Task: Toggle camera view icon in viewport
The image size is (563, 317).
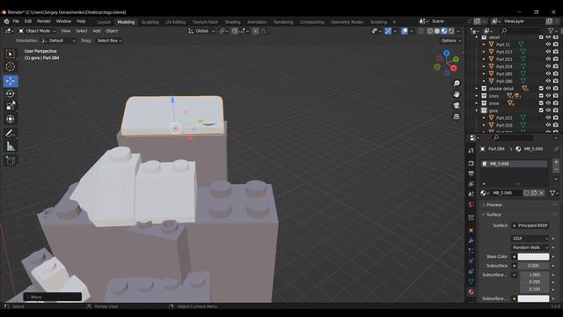Action: (x=457, y=106)
